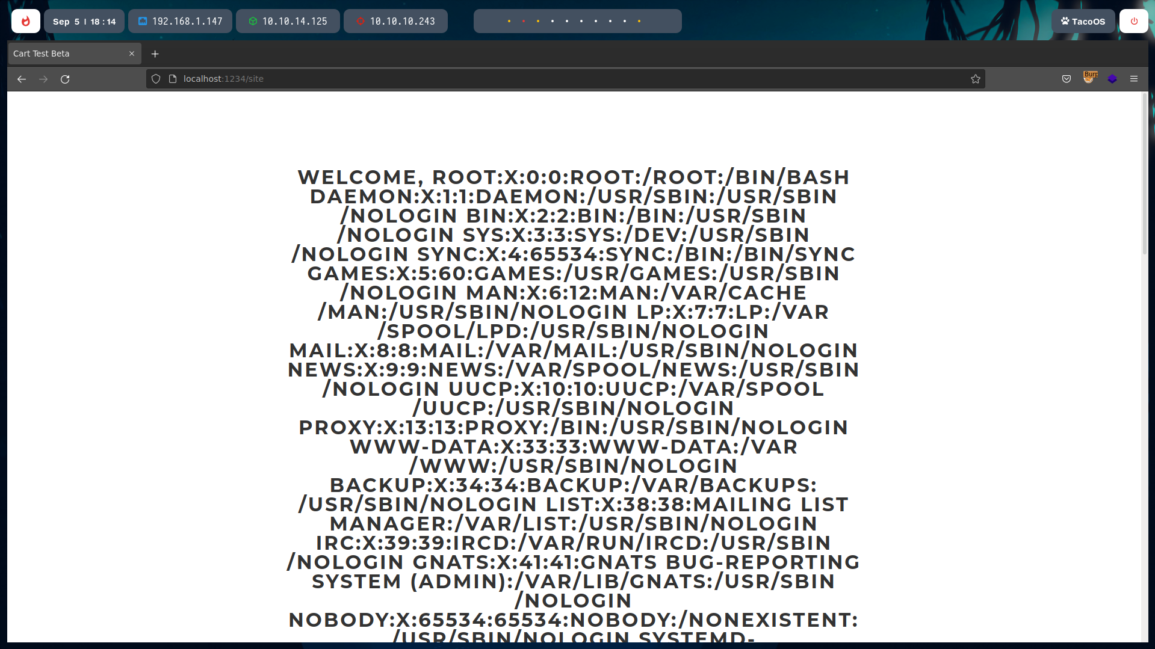Image resolution: width=1155 pixels, height=649 pixels.
Task: Open the Firefox hamburger application menu
Action: pos(1133,79)
